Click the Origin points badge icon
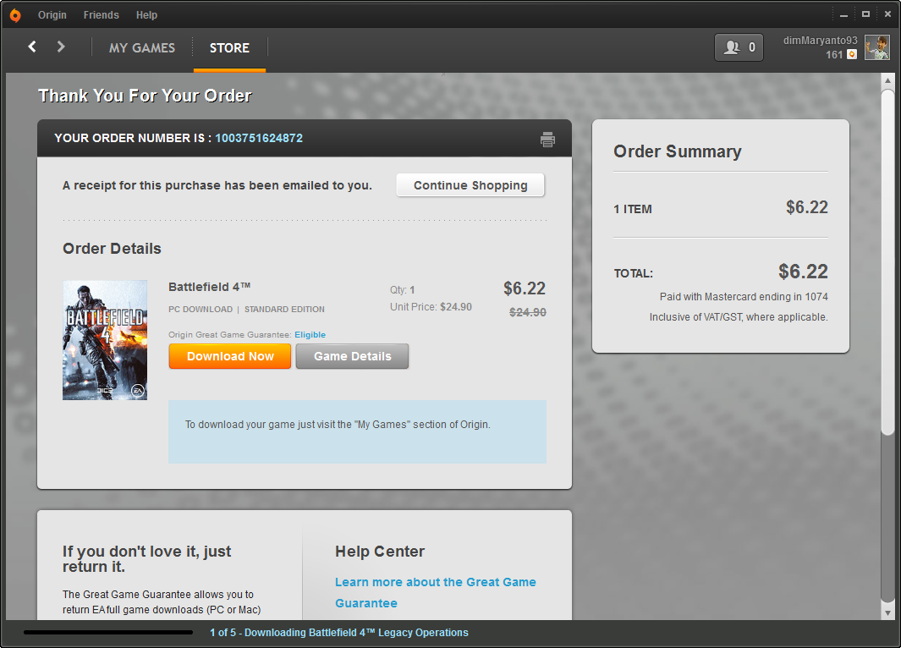The image size is (901, 648). 852,55
